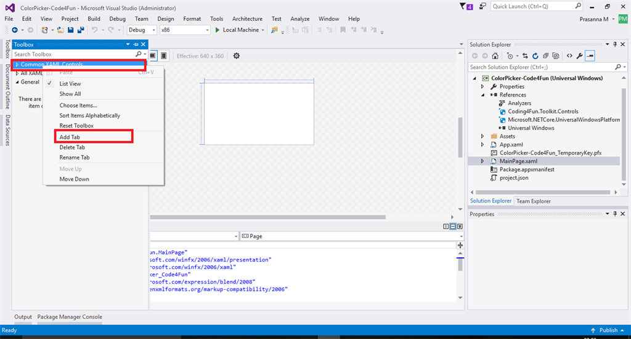Click the View Code brackets icon
631x339 pixels.
click(x=569, y=56)
